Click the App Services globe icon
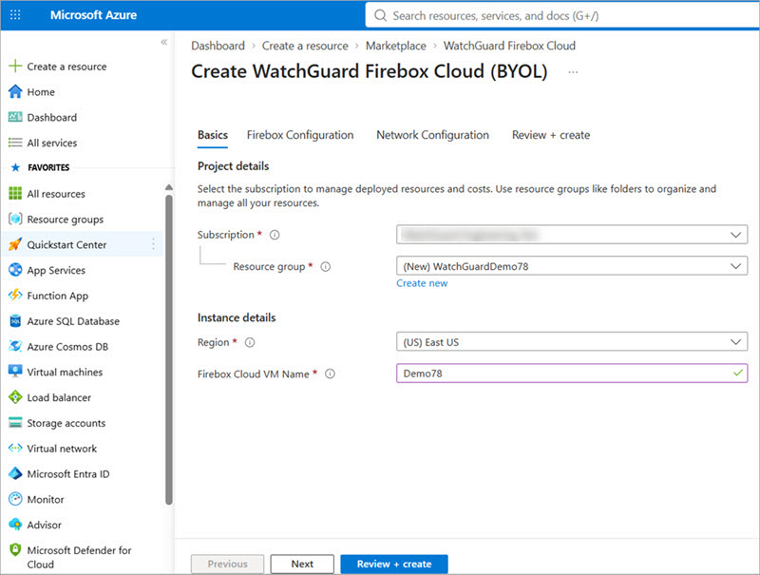760x575 pixels. coord(15,270)
